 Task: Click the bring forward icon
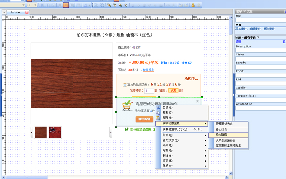(120, 5)
